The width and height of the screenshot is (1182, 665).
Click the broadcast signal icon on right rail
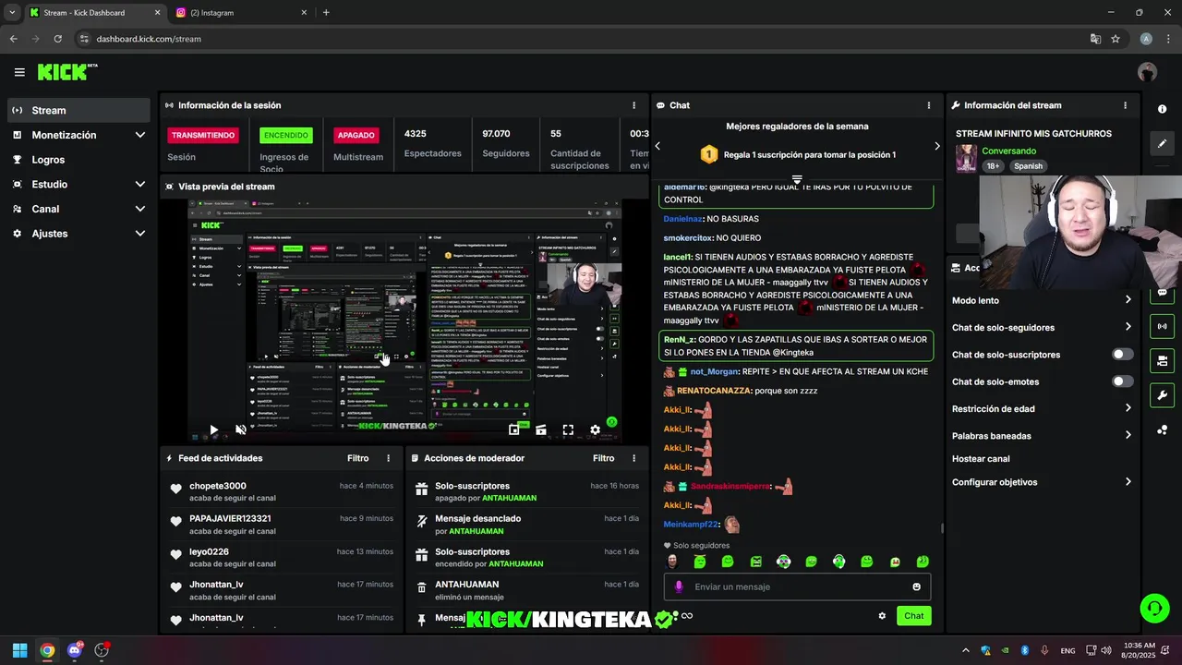(1162, 326)
